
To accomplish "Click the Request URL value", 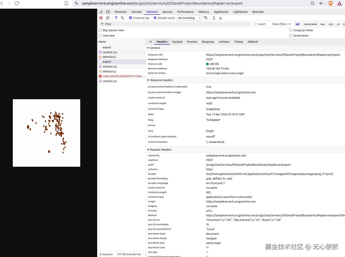I will click(273, 55).
